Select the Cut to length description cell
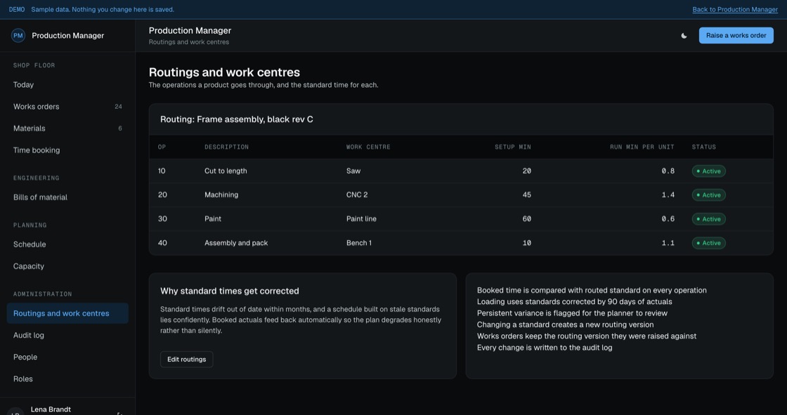787x415 pixels. click(226, 171)
